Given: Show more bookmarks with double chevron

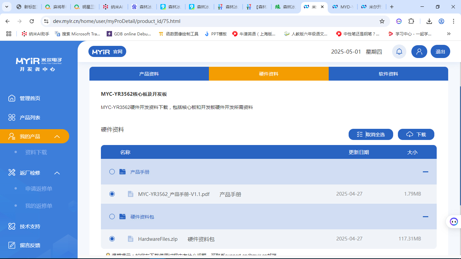Looking at the screenshot, I should (x=449, y=34).
